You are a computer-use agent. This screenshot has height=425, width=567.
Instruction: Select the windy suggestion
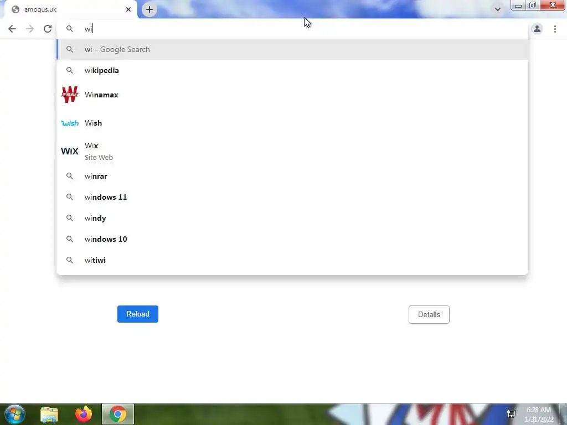pyautogui.click(x=292, y=218)
